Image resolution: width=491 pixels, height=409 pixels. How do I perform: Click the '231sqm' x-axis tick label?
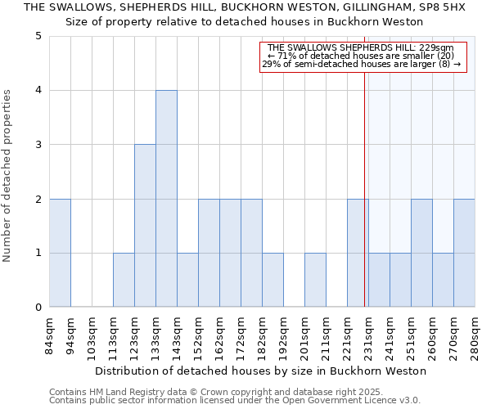(368, 339)
